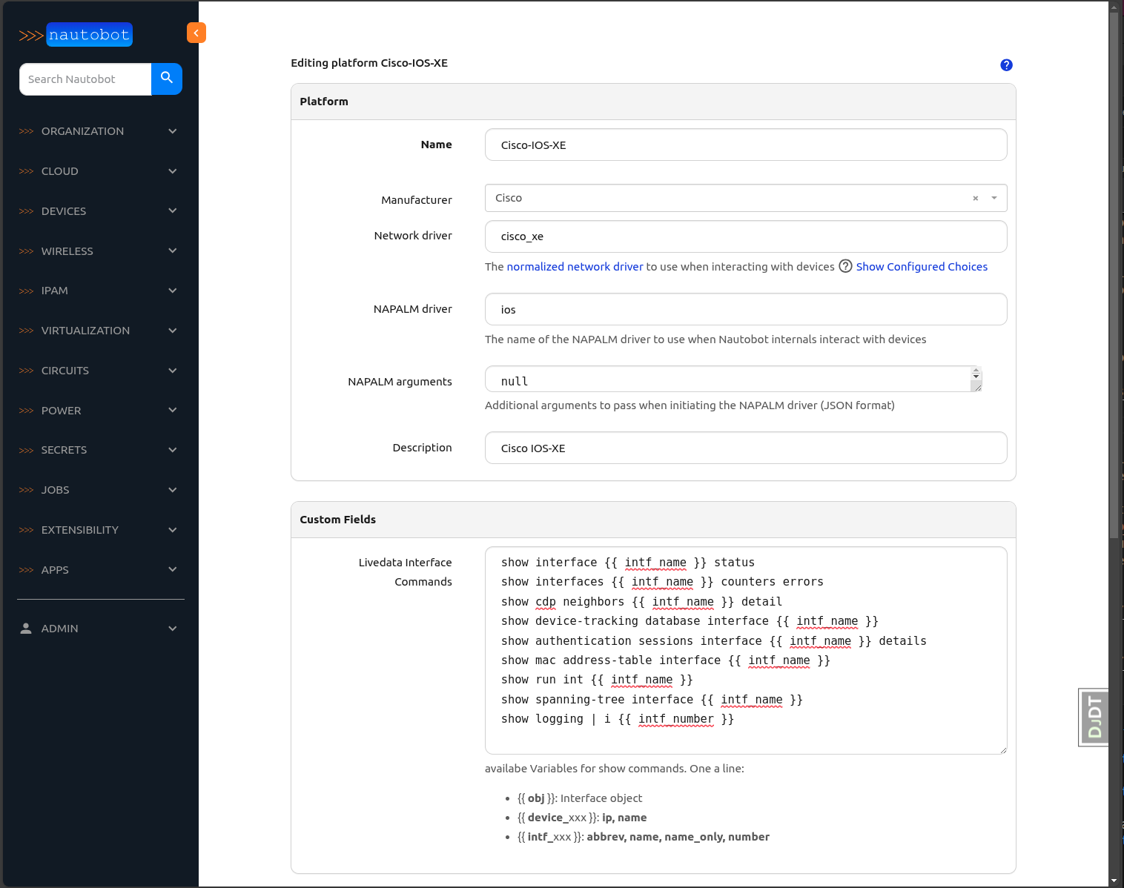Viewport: 1124px width, 888px height.
Task: Expand Organization menu chevron
Action: pyautogui.click(x=173, y=131)
